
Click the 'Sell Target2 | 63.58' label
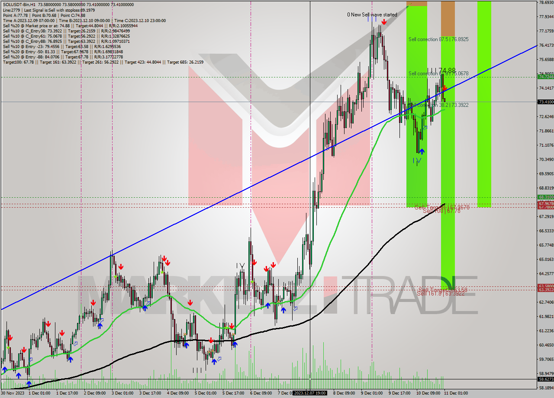point(443,289)
